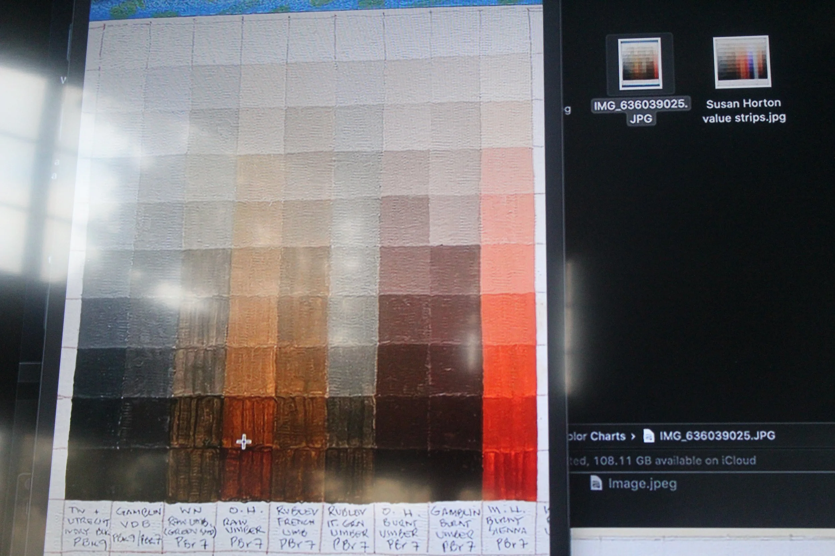The image size is (835, 556).
Task: Select the Susan Horton value strips thumbnail
Action: [742, 62]
